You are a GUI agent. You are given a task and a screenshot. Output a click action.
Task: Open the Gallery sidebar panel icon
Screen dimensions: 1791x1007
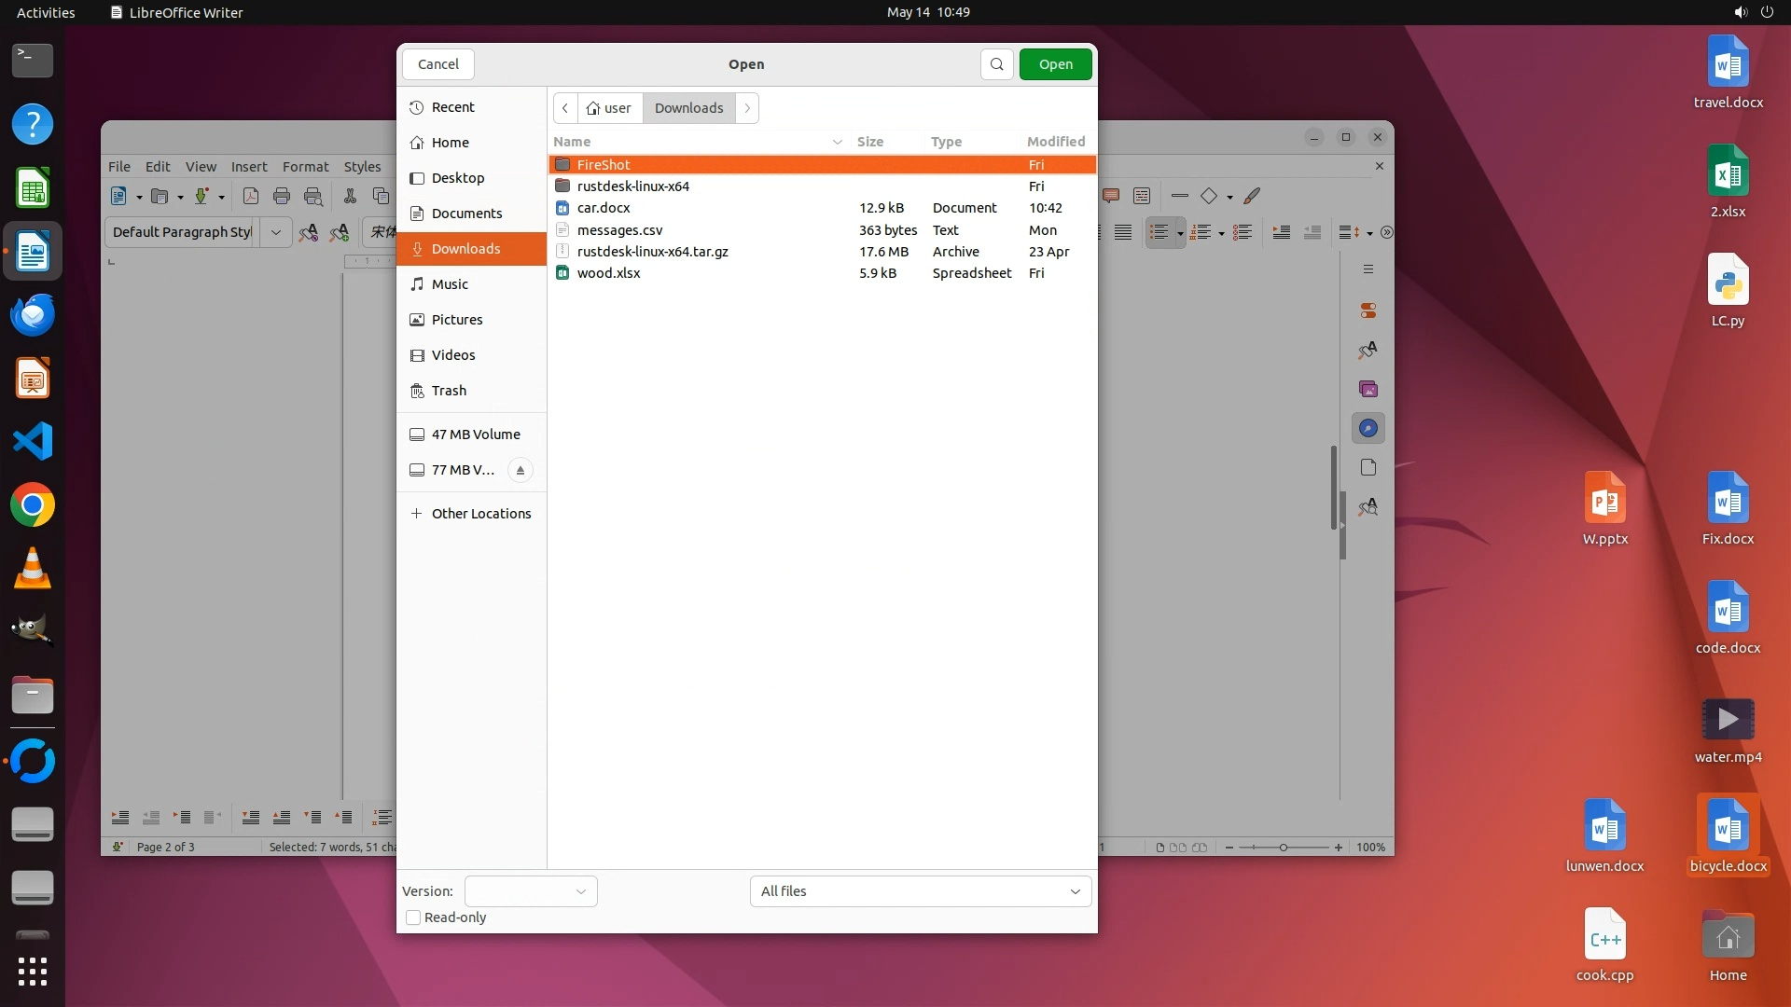(1368, 389)
